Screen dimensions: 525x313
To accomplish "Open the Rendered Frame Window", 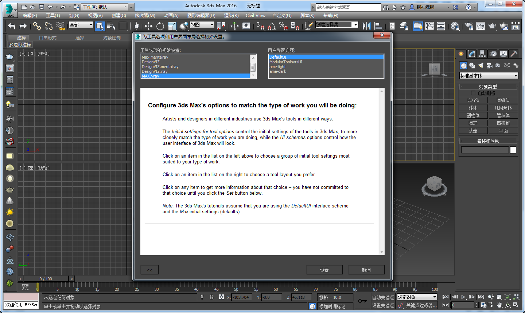I will (x=481, y=26).
